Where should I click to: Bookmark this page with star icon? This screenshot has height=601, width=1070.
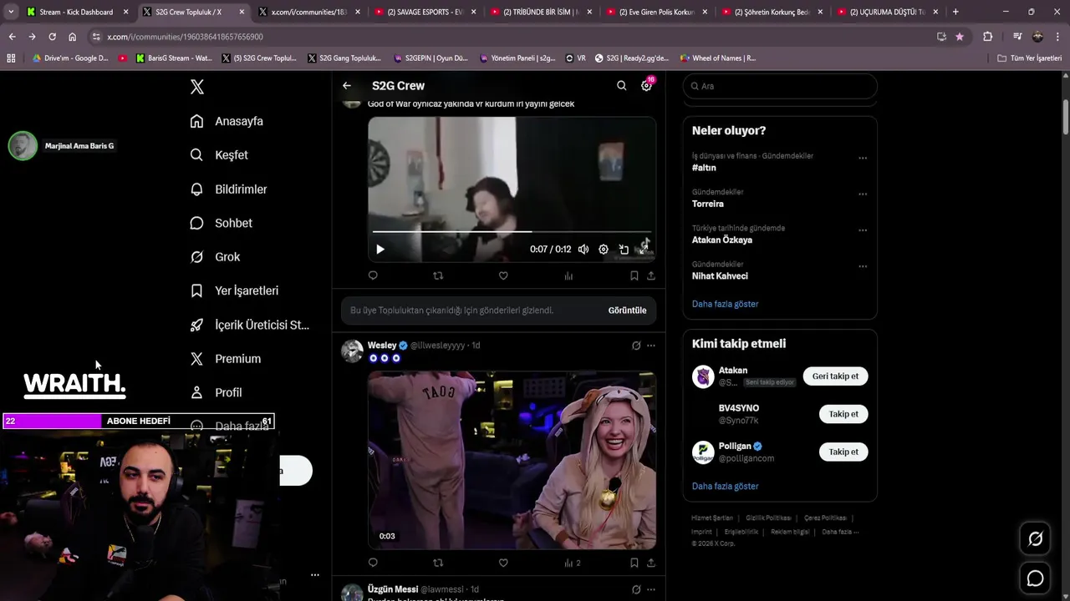tap(960, 37)
